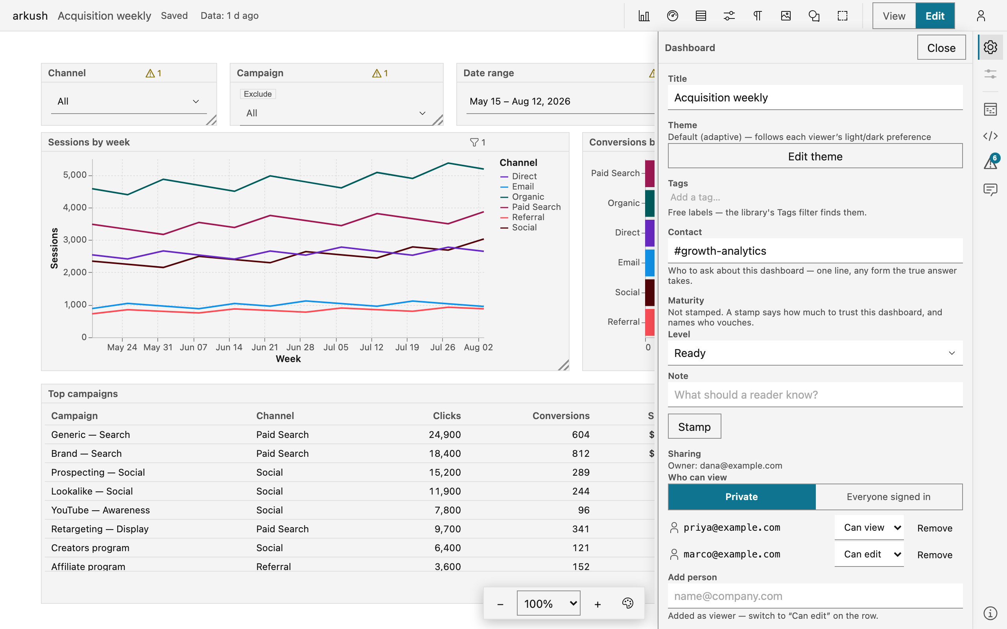Click the Channel column header in Top campaigns
This screenshot has height=629, width=1007.
[x=275, y=416]
